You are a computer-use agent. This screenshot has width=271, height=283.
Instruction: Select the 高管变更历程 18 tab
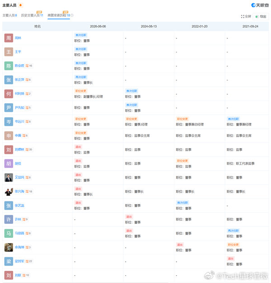coord(59,15)
